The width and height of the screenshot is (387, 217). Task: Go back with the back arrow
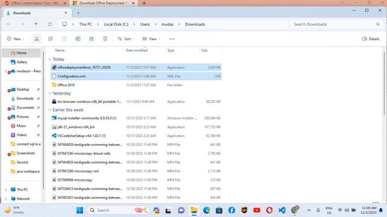point(9,24)
